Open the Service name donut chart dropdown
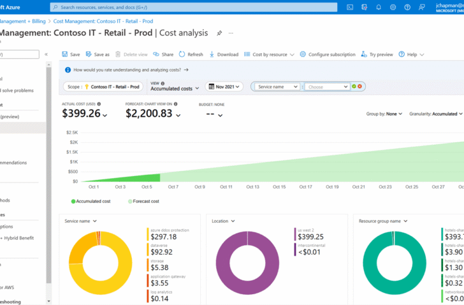 coord(81,221)
